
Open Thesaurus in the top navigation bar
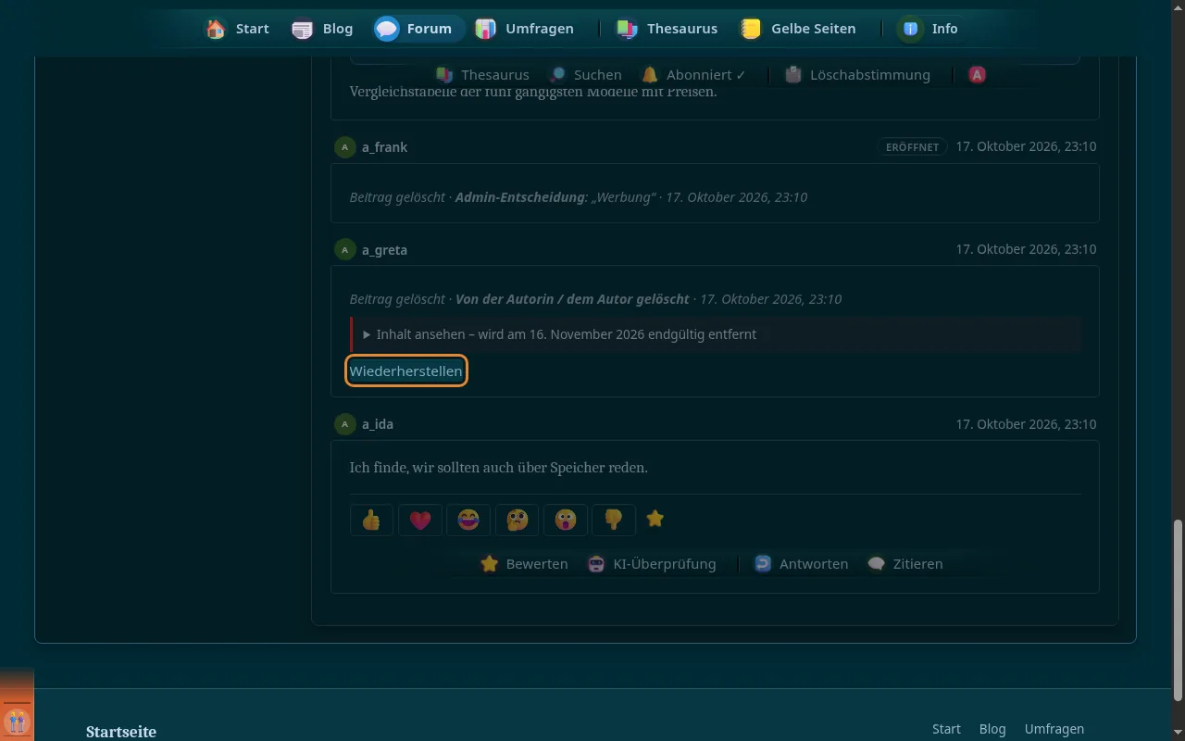(x=667, y=29)
